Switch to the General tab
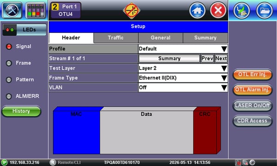Screen dimensions: 277x166 point(160,38)
